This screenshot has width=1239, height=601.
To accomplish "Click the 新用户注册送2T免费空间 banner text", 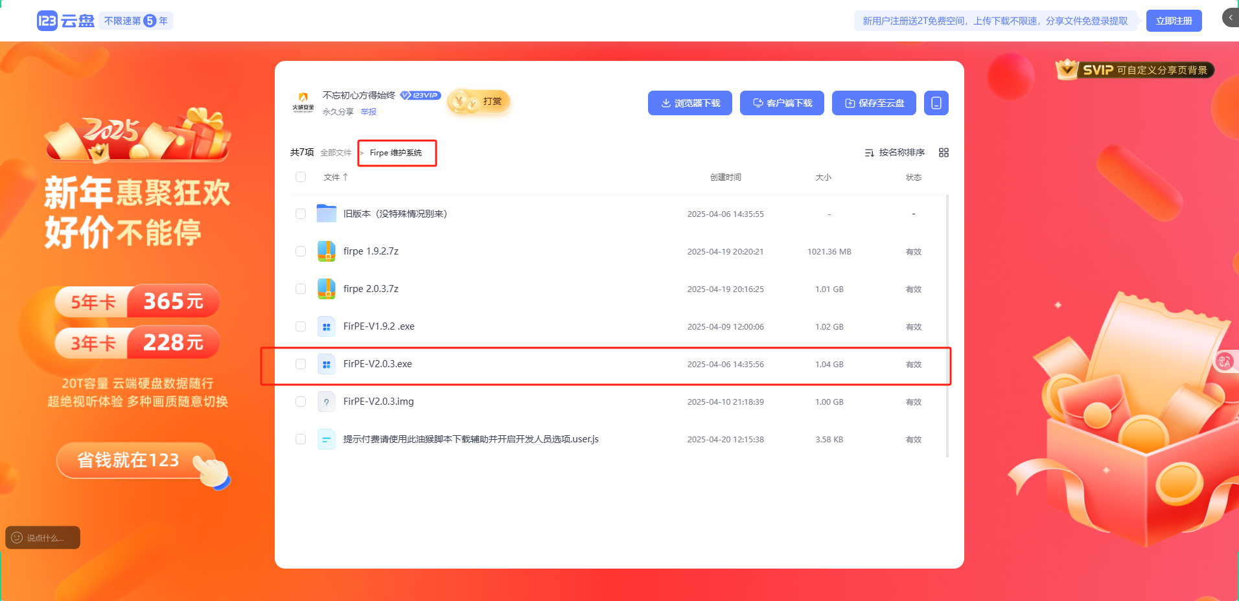I will click(x=995, y=21).
